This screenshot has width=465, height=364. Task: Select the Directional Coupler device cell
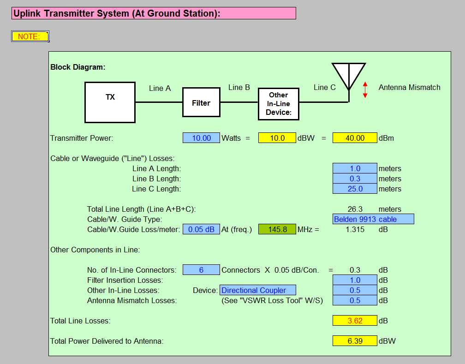(258, 290)
